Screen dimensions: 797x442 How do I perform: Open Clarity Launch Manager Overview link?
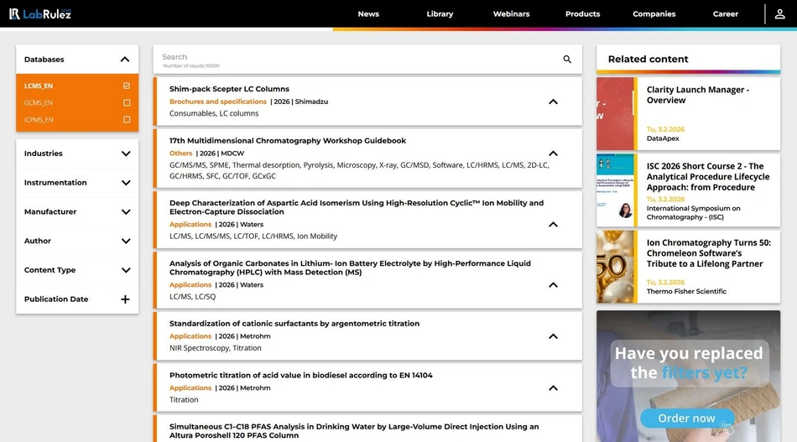[697, 95]
